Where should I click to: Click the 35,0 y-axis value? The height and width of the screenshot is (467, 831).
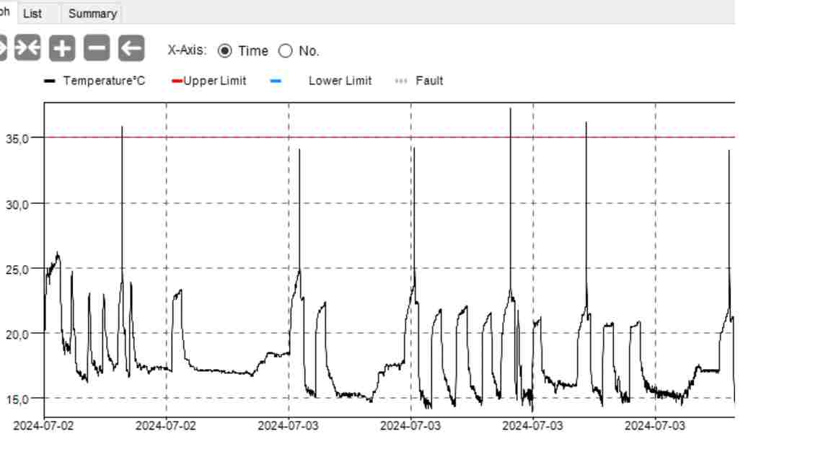pyautogui.click(x=17, y=139)
